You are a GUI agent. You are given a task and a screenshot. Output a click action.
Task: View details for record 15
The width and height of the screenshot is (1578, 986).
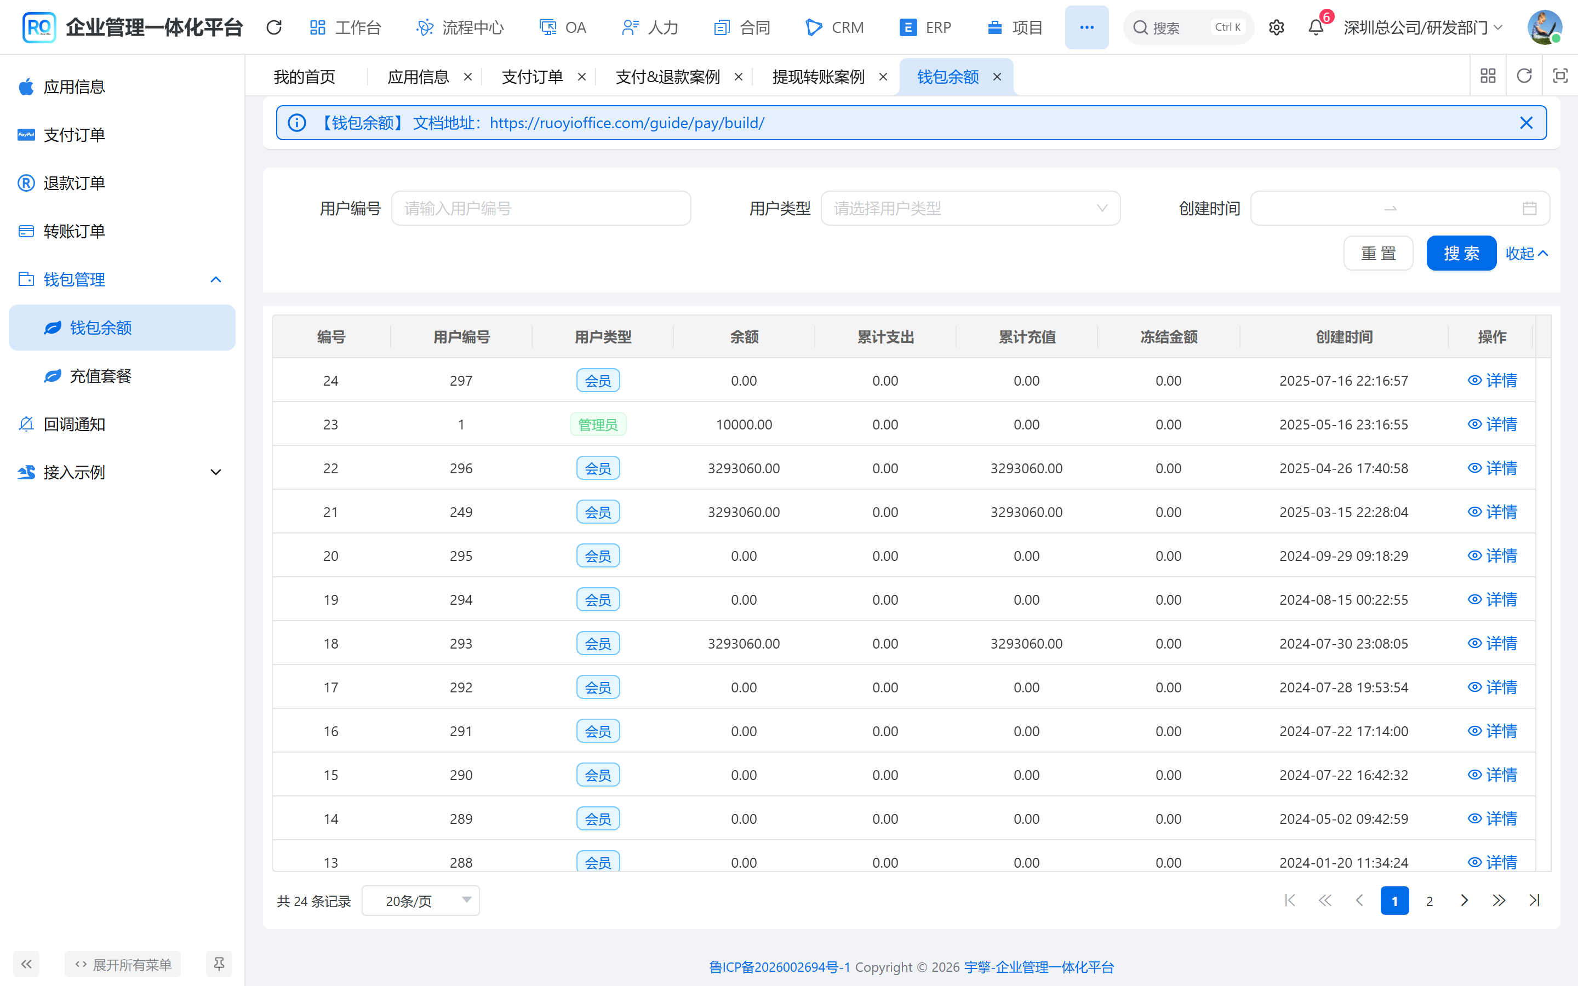(1492, 775)
